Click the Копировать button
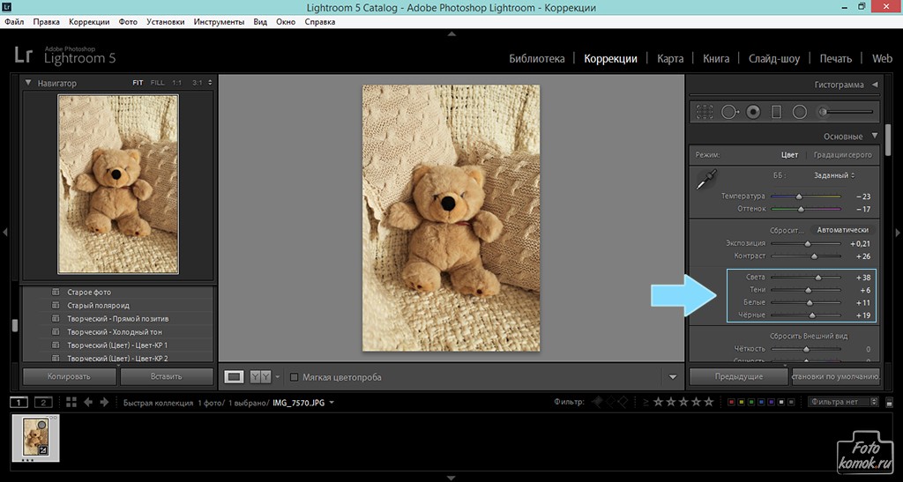 pos(69,377)
